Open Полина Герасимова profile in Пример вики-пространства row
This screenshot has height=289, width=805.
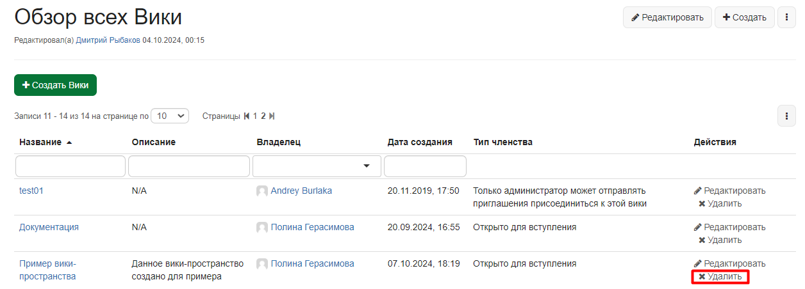coord(312,263)
